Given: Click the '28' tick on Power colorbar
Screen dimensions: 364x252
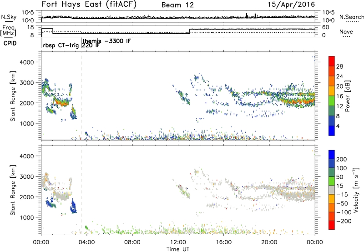Looking at the screenshot, I should pyautogui.click(x=339, y=66).
